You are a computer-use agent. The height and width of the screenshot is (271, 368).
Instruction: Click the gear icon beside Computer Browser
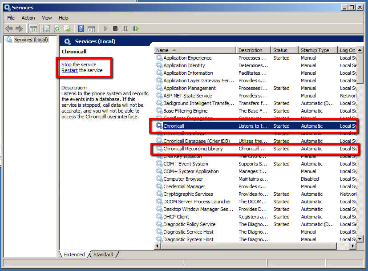(x=159, y=179)
